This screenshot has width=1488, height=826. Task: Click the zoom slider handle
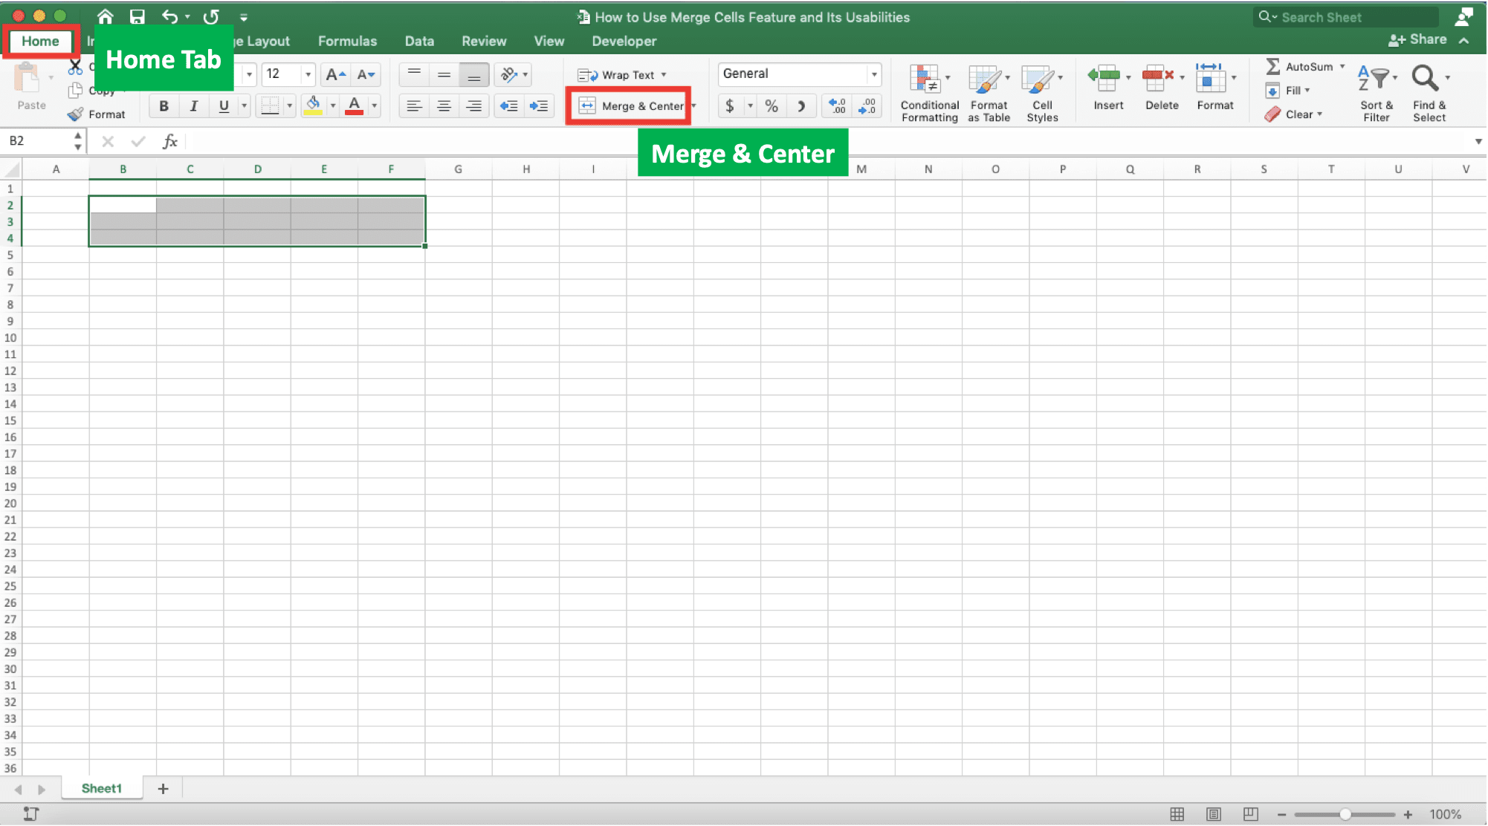pyautogui.click(x=1345, y=815)
